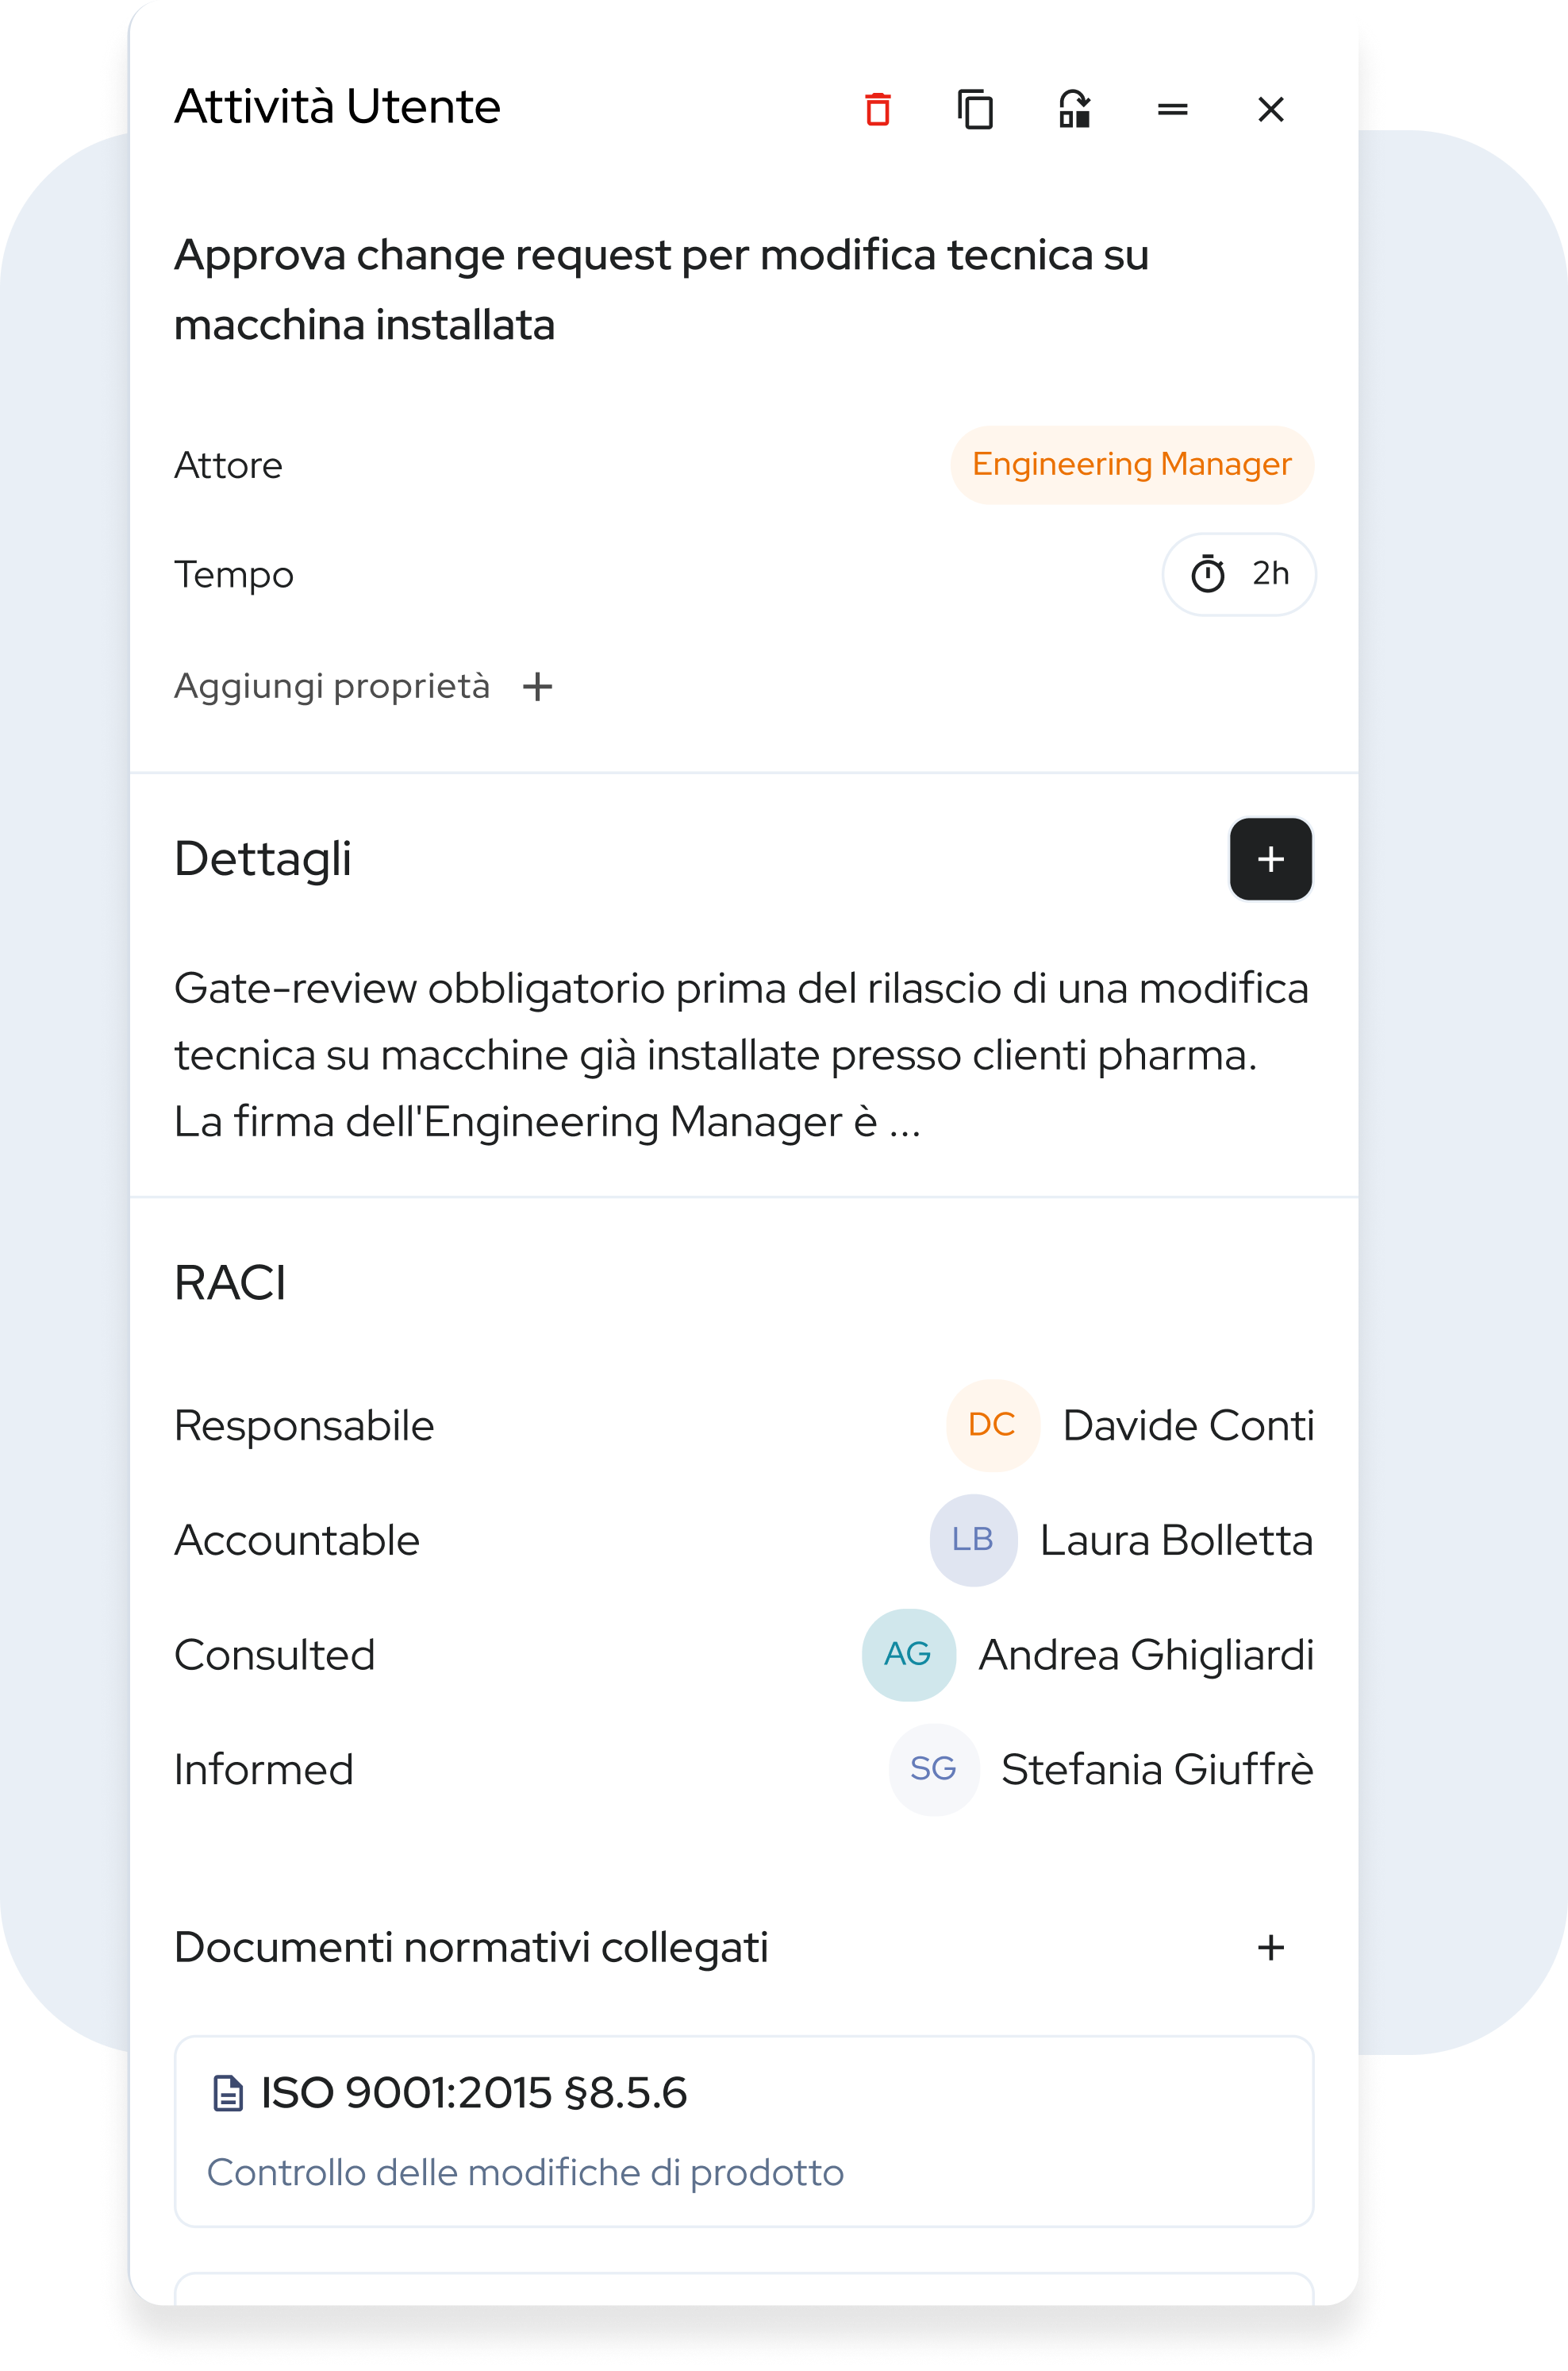Add a new property with the plus icon
This screenshot has height=2371, width=1568.
[537, 686]
